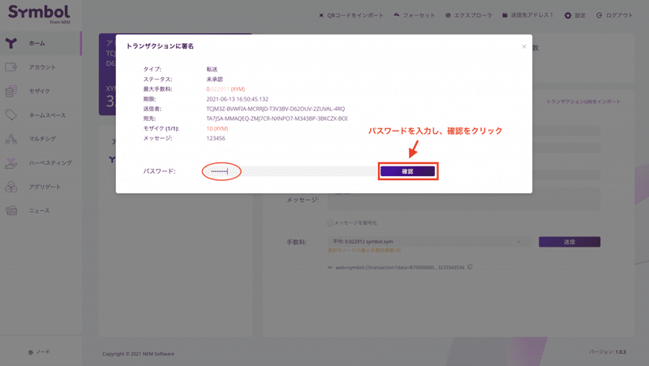Click the メッセージ text area behind dialog
Screen dimensions: 649x366
click(464, 200)
